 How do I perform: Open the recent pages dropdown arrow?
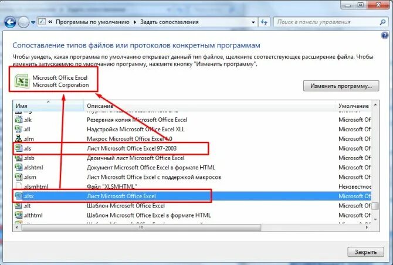pos(33,22)
